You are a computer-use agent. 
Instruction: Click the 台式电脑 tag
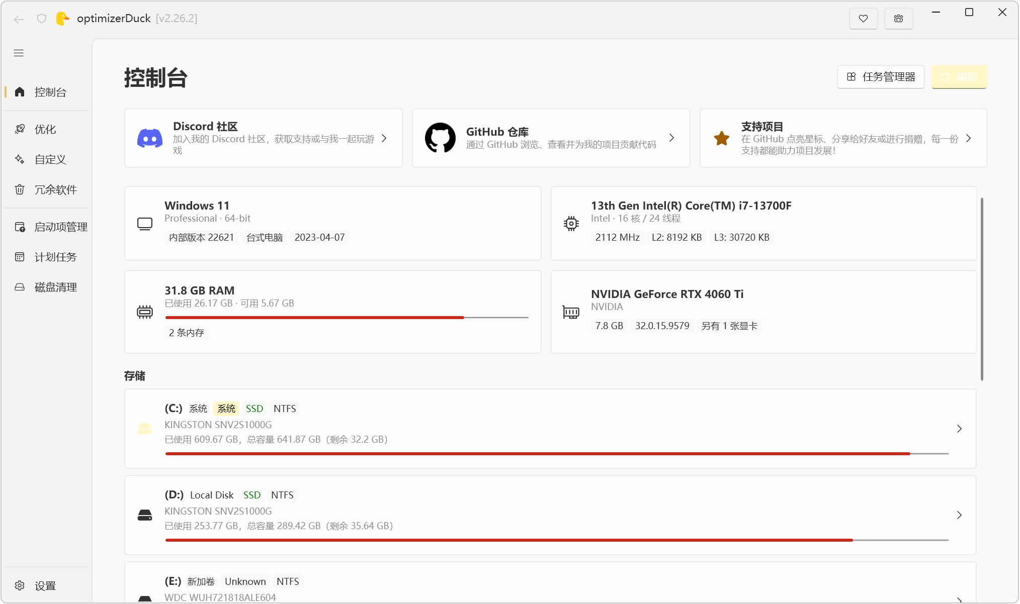point(265,237)
